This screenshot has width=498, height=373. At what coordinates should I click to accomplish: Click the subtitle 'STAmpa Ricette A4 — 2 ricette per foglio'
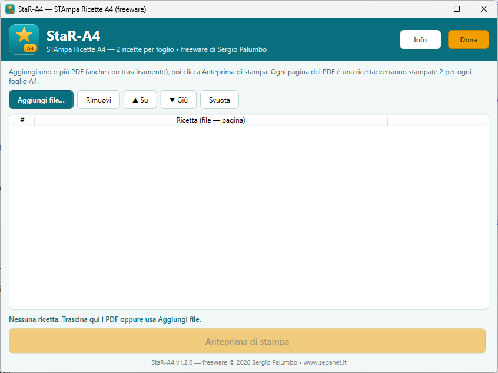coord(110,49)
